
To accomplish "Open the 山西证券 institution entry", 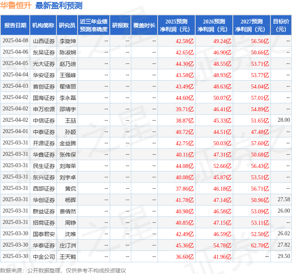I will point(44,41).
